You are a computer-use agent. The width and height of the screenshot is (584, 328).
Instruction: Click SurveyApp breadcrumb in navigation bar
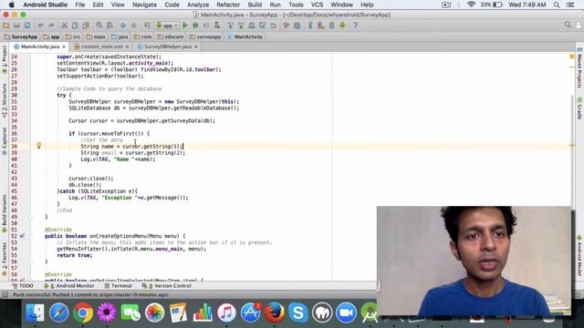pos(21,36)
